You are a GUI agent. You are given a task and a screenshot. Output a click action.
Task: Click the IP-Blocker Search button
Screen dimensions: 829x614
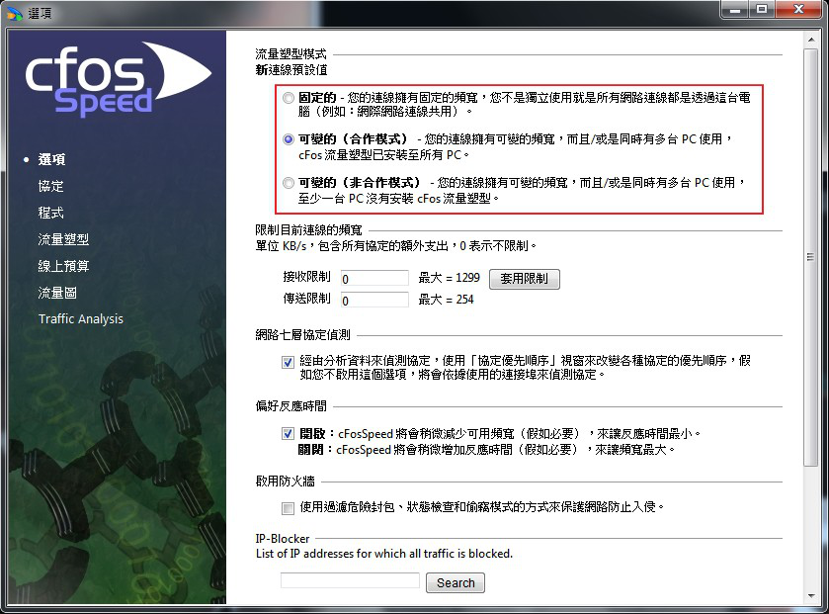click(456, 582)
